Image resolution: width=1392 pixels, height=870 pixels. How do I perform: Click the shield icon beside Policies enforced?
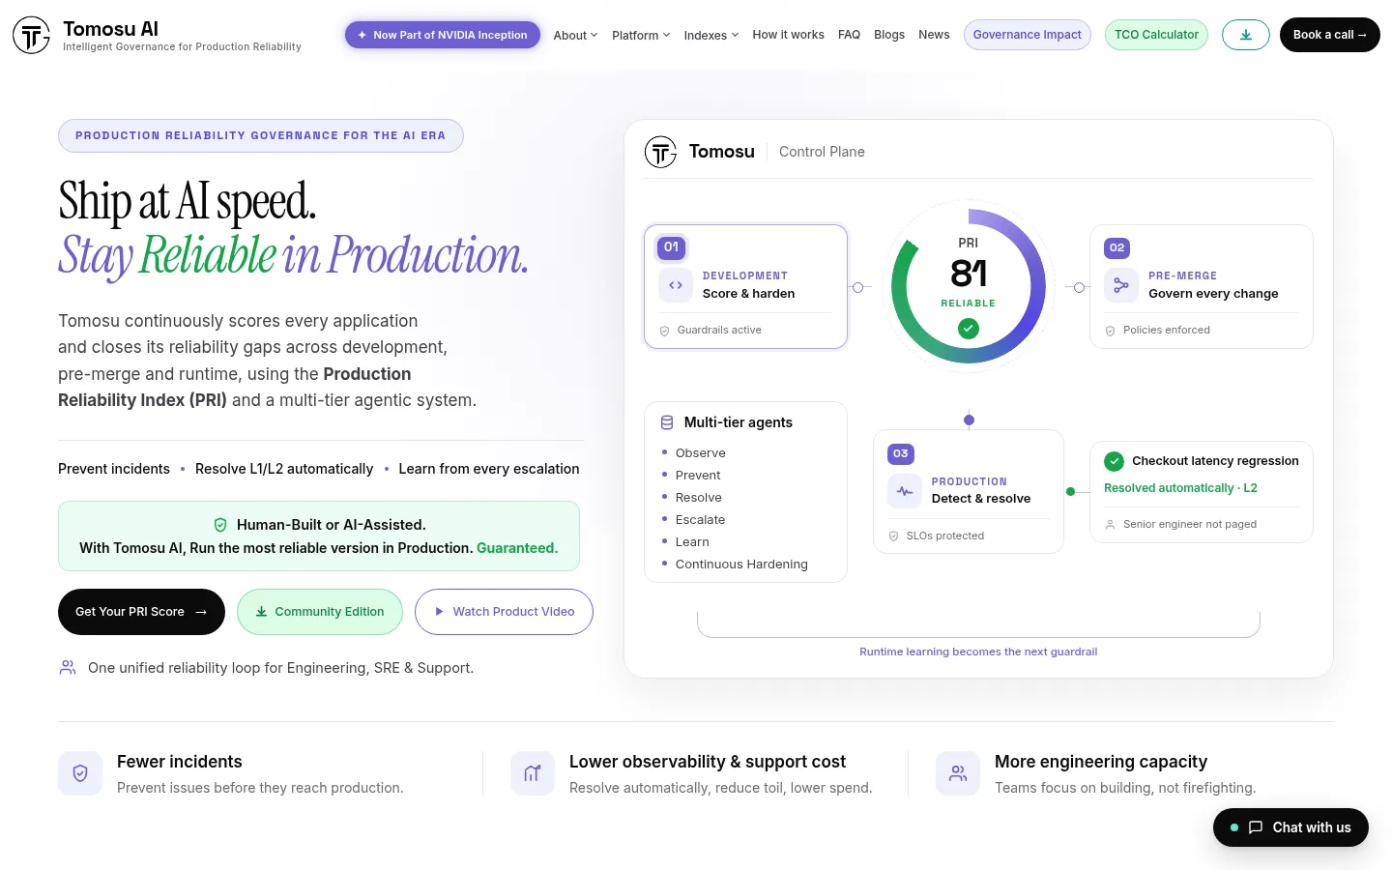tap(1111, 331)
